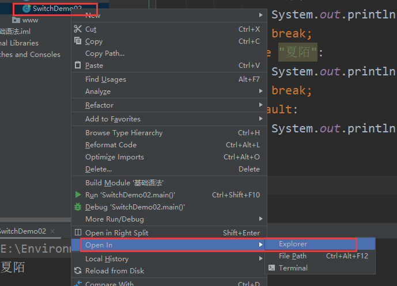Choose Copy from the context menu
The image size is (397, 286).
169,41
